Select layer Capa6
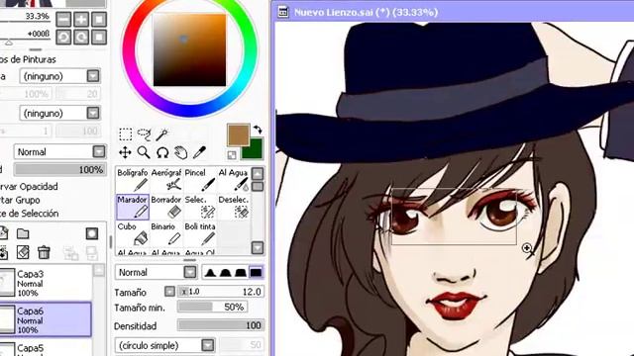Viewport: 634px width, 356px height. (46, 319)
